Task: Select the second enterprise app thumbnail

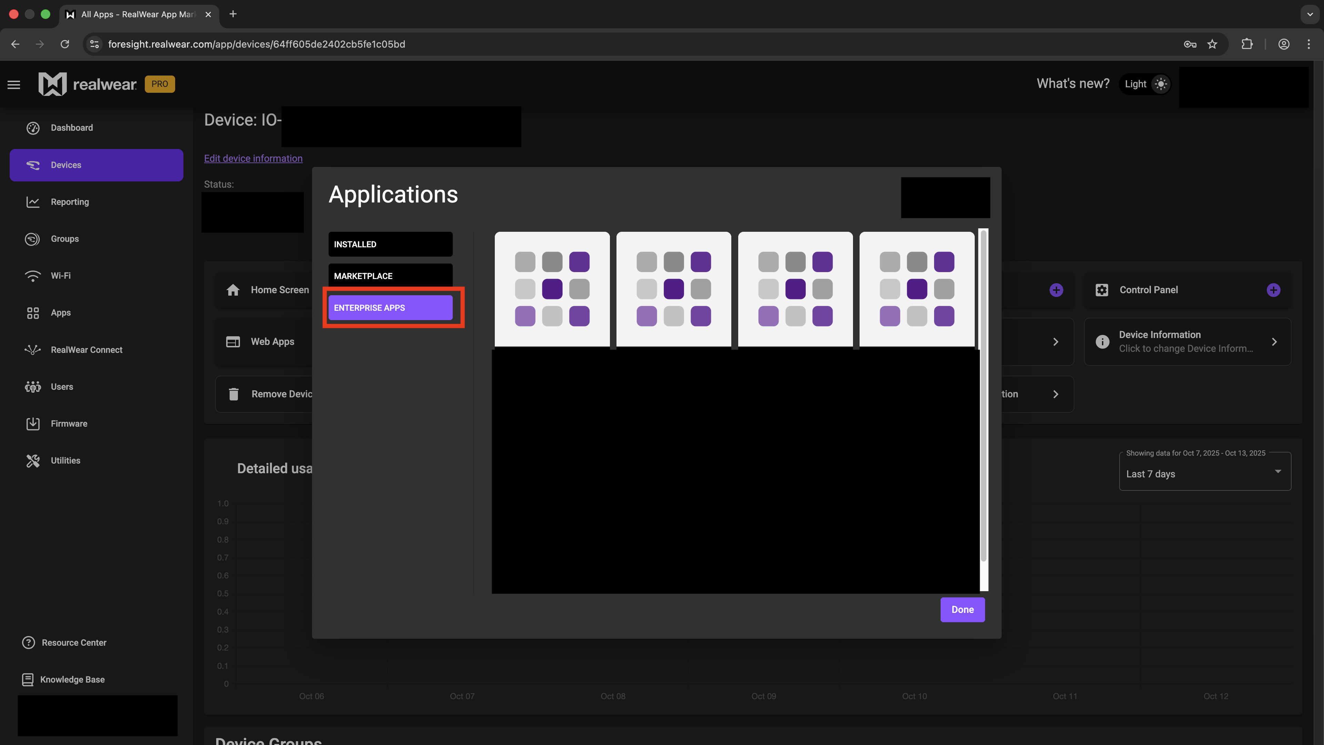Action: pos(674,289)
